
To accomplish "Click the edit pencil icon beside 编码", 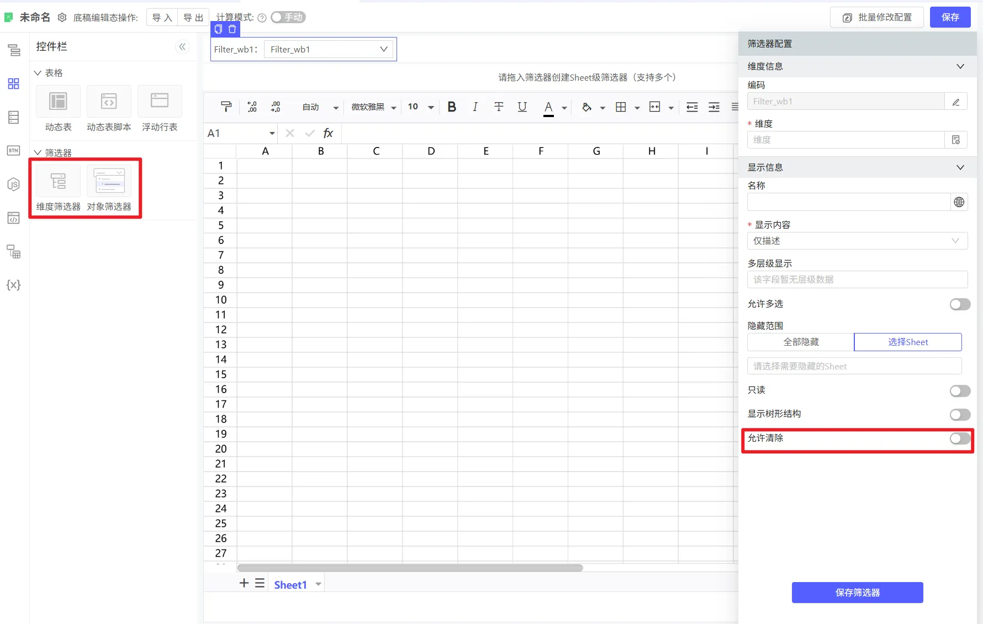I will (956, 102).
